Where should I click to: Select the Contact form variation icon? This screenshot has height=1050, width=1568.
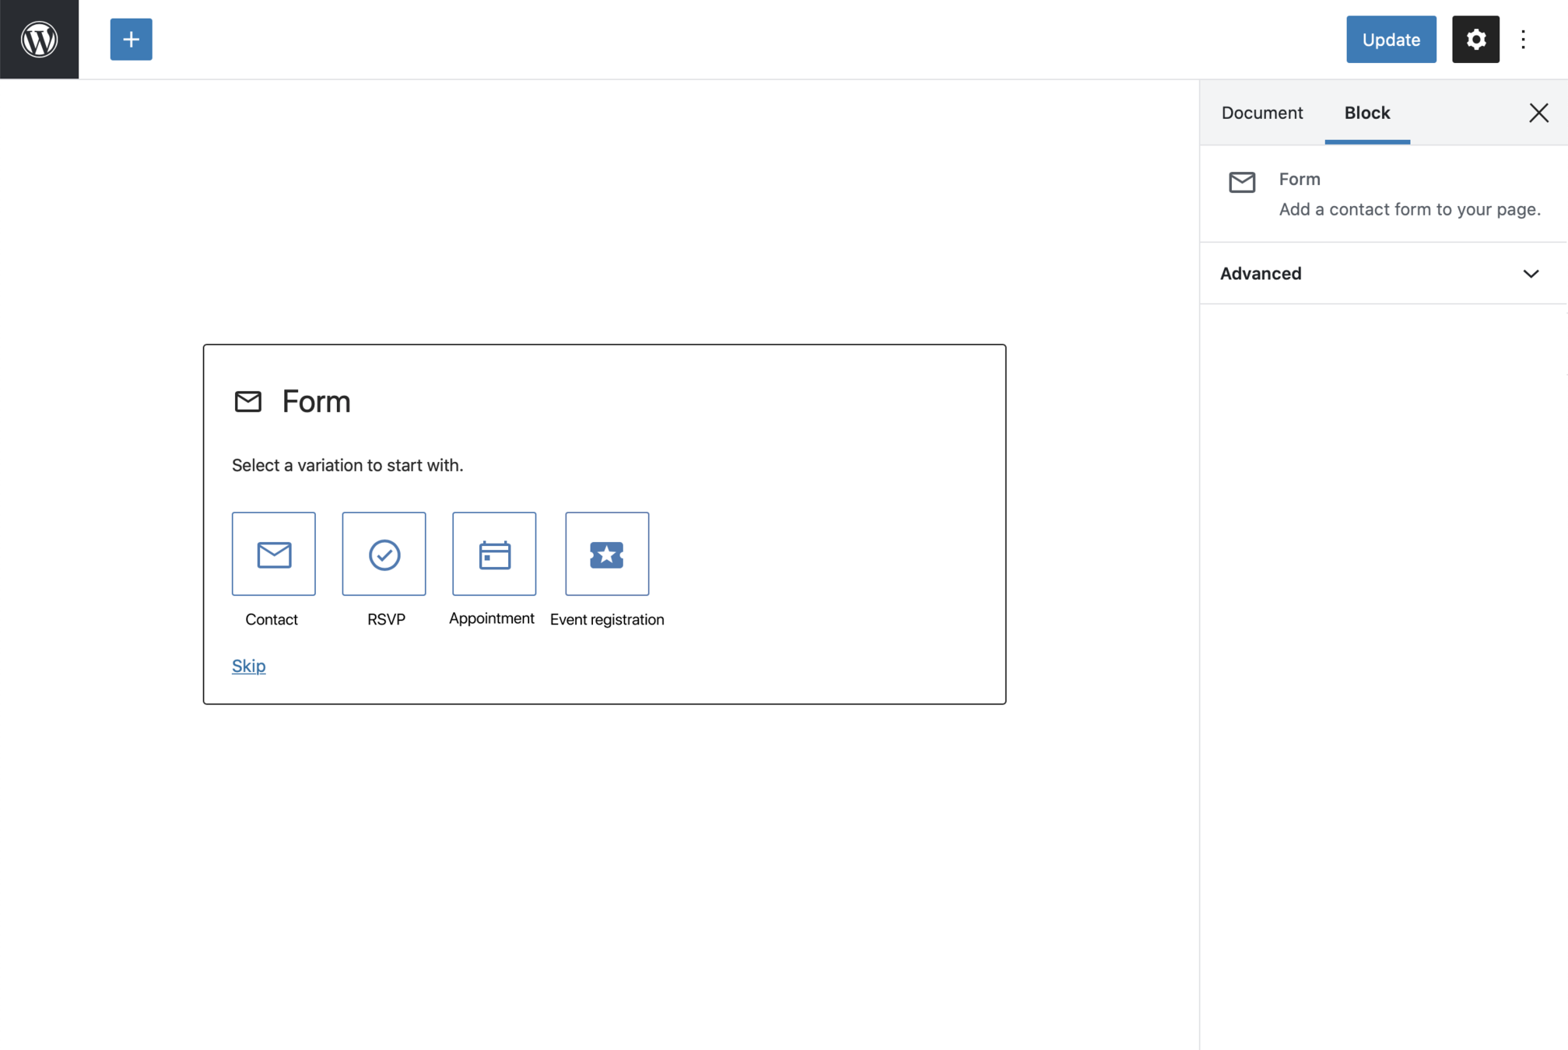click(x=273, y=554)
